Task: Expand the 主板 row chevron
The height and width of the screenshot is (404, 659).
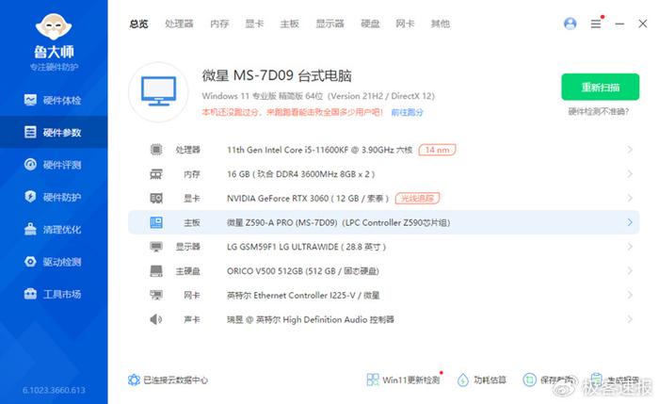Action: [630, 222]
